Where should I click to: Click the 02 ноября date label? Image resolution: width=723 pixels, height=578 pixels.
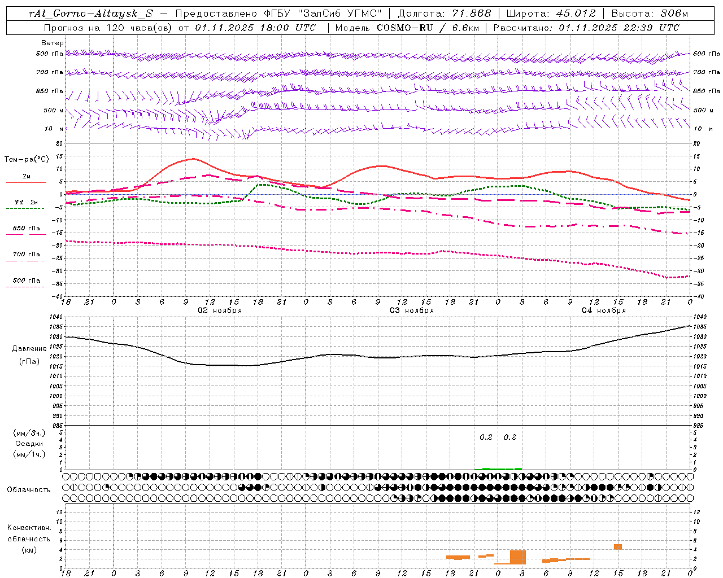coord(220,310)
